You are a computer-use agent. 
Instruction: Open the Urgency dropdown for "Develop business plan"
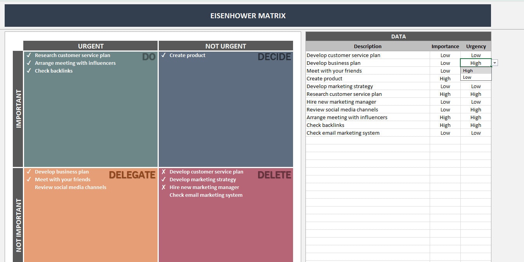tap(495, 62)
